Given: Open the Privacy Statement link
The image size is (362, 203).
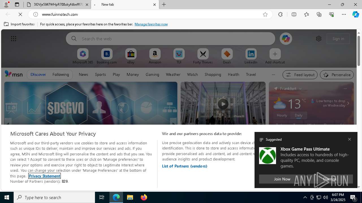Looking at the screenshot, I should (44, 176).
